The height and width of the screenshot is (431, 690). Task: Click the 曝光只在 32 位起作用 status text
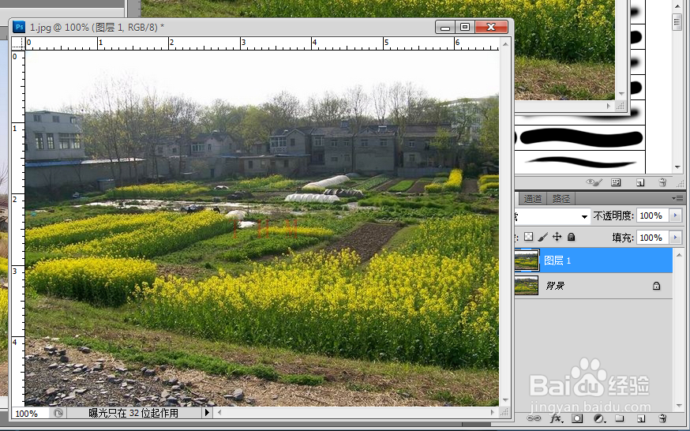133,413
